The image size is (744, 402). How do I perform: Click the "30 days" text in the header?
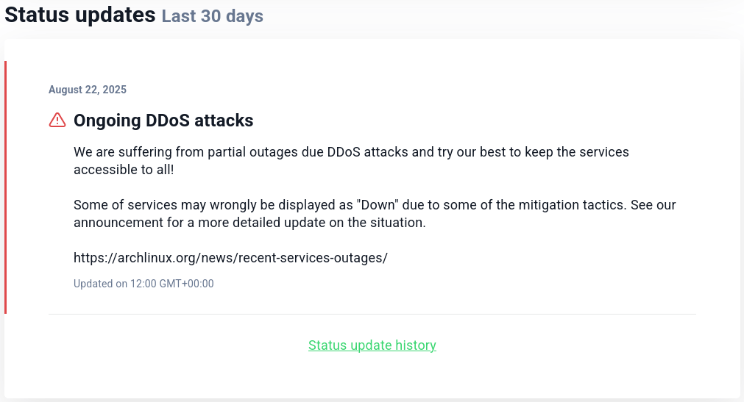point(232,16)
